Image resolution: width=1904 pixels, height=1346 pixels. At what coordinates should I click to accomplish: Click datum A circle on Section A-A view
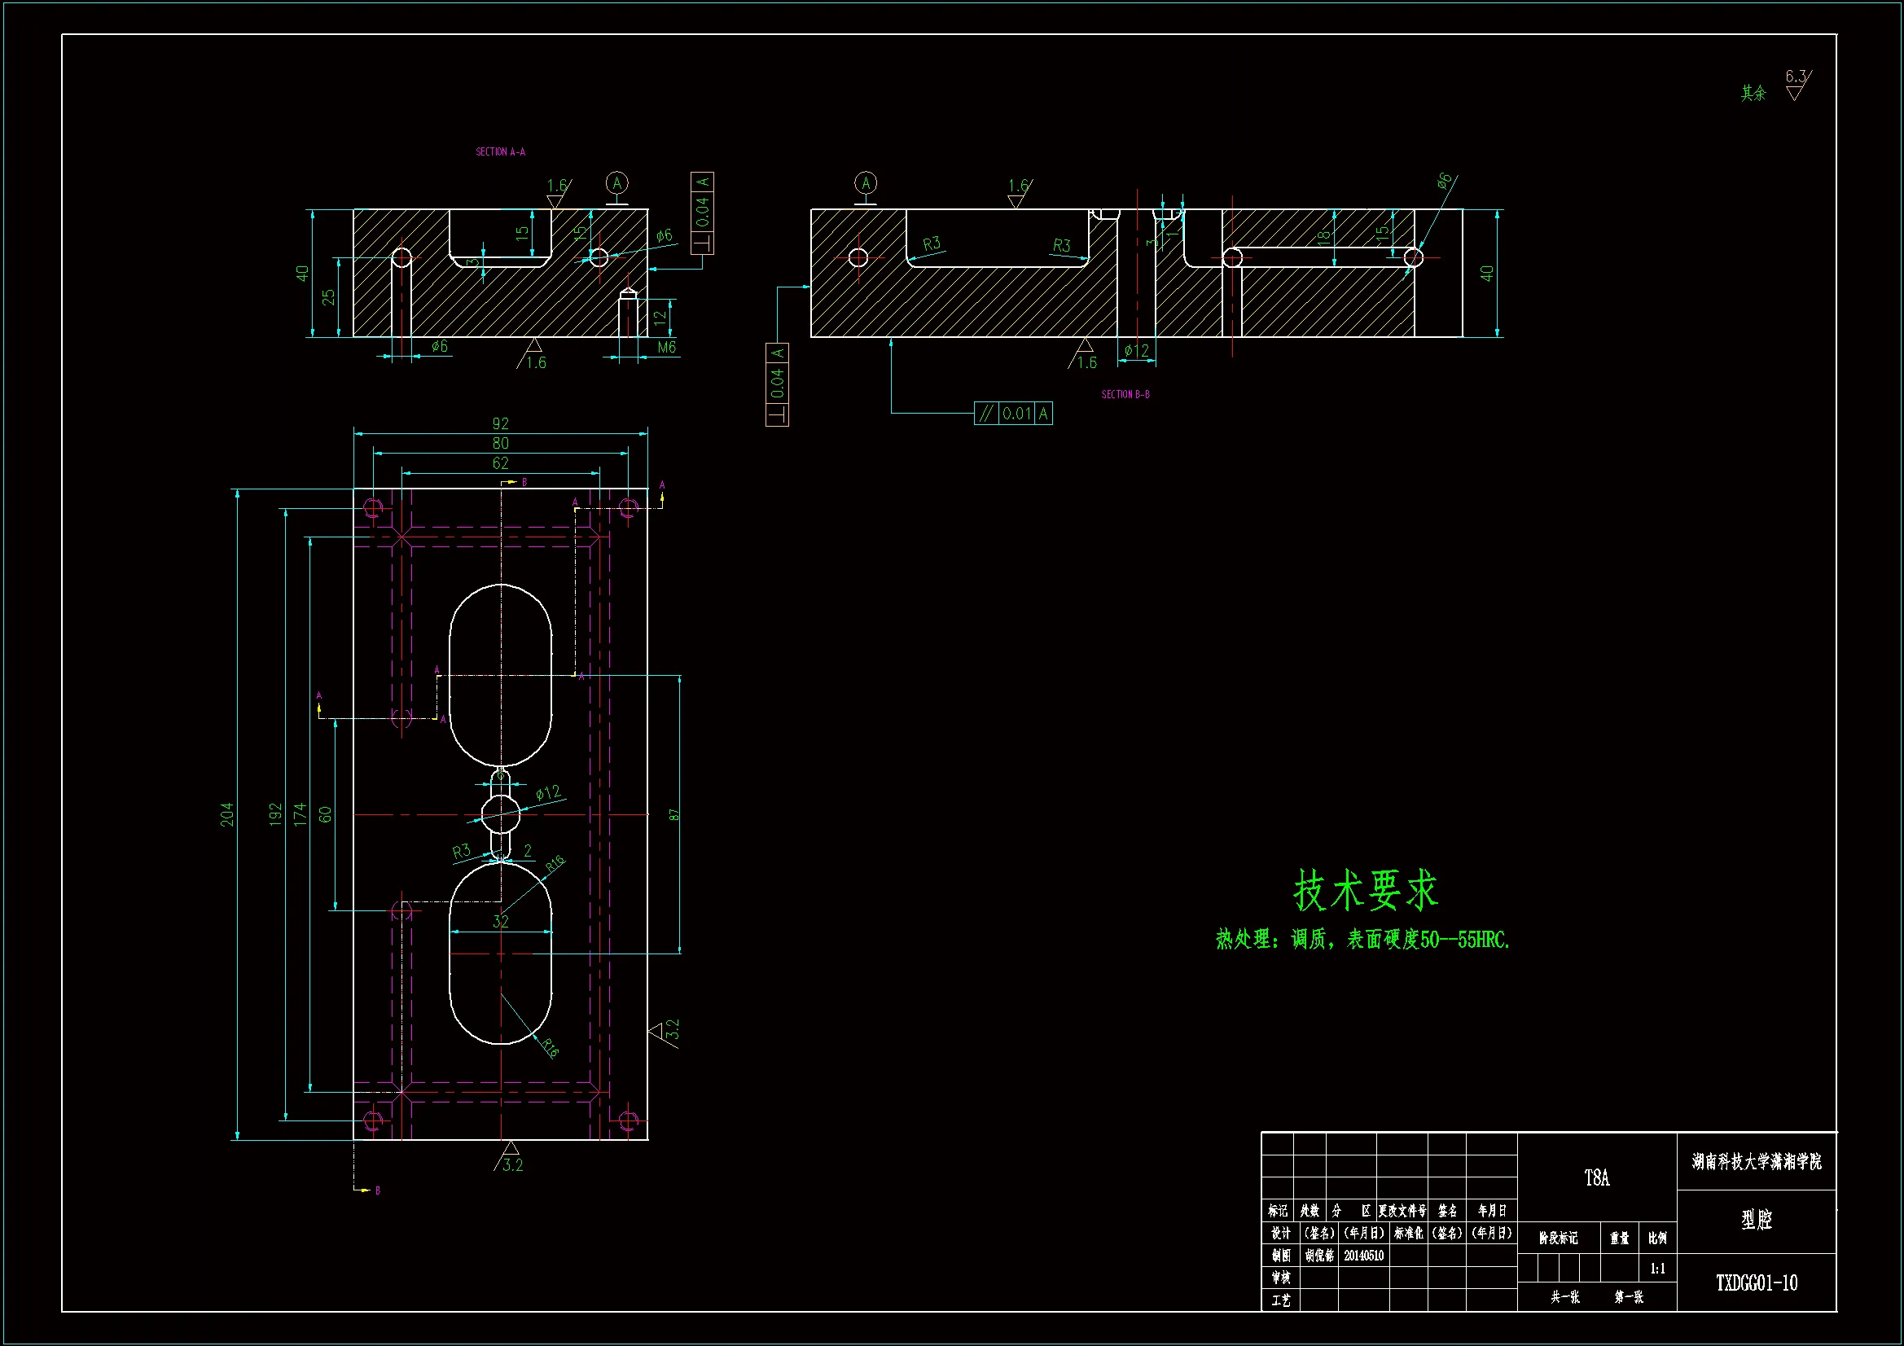tap(616, 183)
